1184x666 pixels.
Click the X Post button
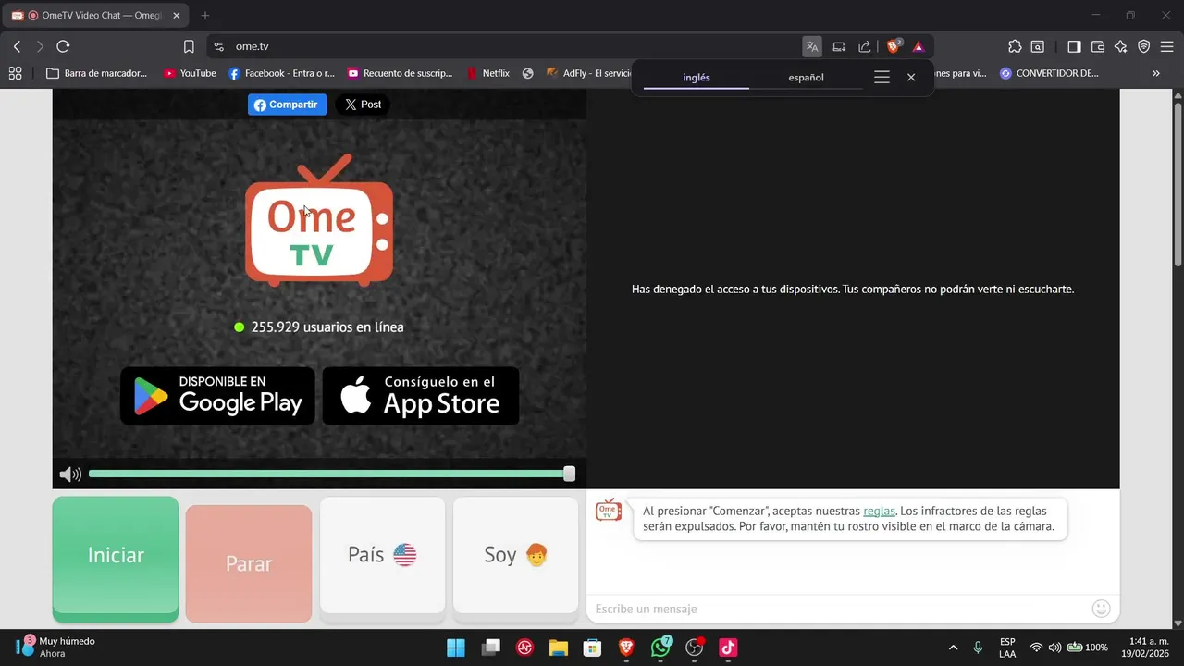click(363, 105)
